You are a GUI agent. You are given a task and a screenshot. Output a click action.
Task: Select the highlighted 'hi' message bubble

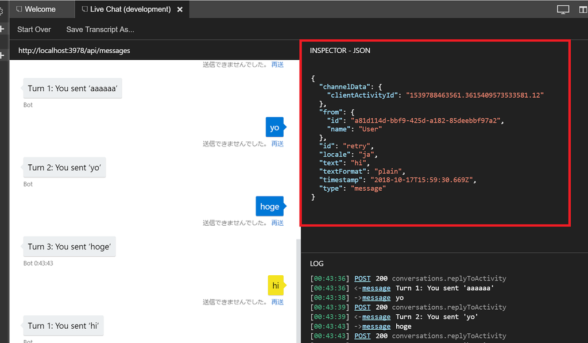(276, 286)
